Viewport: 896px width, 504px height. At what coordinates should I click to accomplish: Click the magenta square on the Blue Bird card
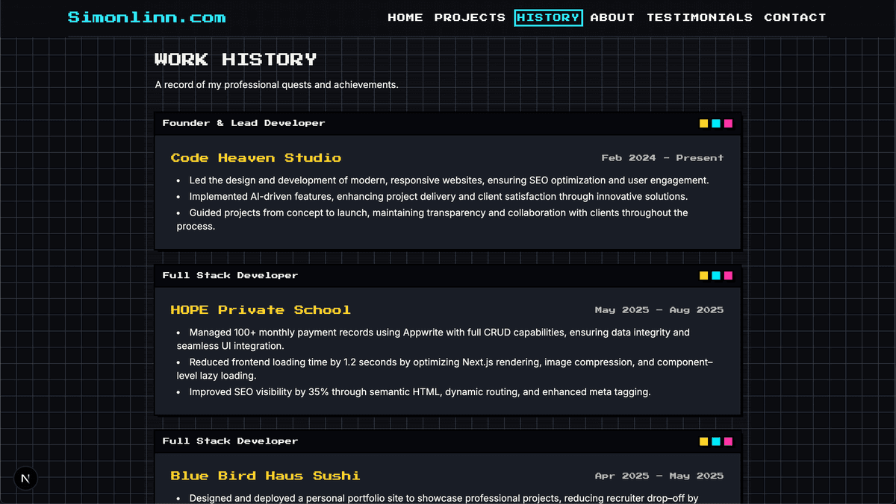[729, 441]
